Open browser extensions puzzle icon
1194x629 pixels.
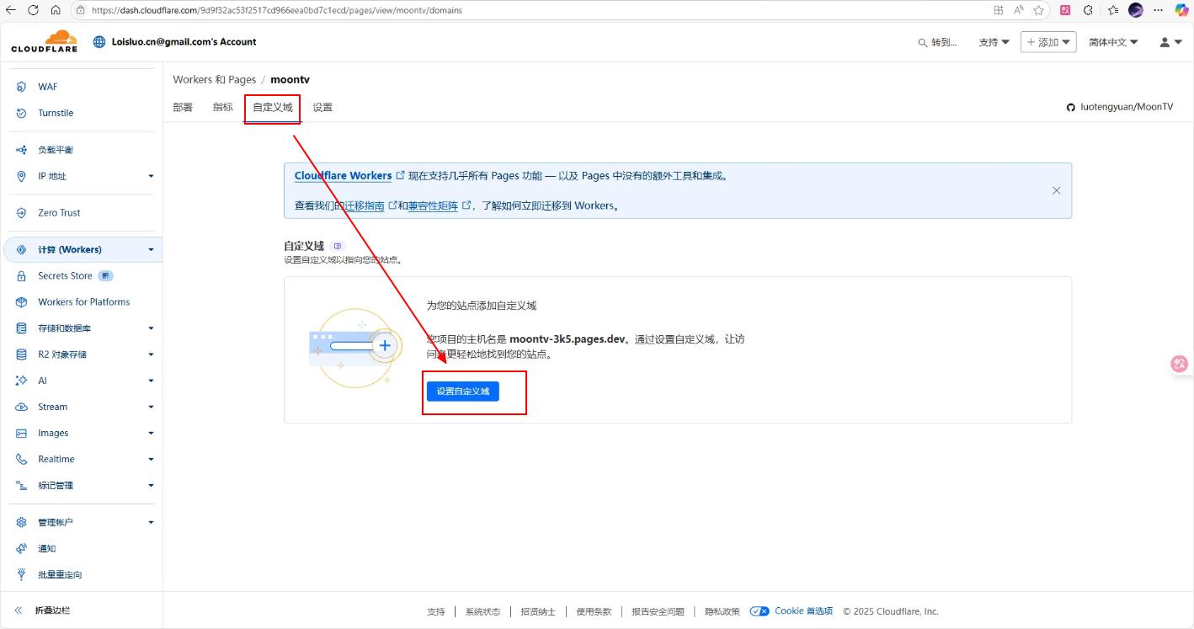[1088, 10]
